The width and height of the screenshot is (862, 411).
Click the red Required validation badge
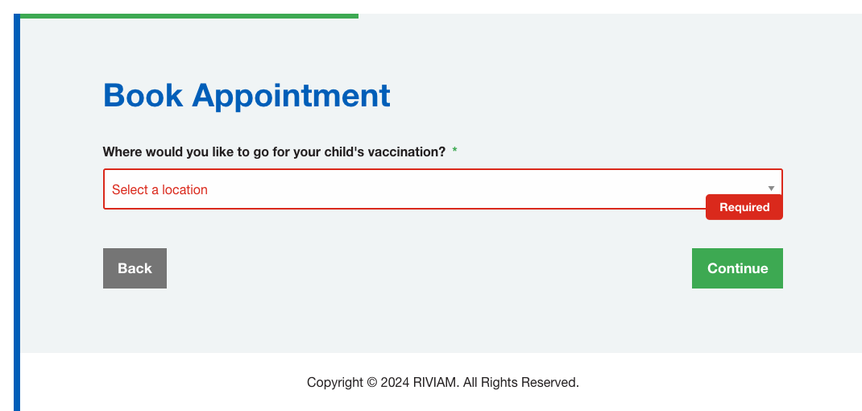pyautogui.click(x=744, y=207)
